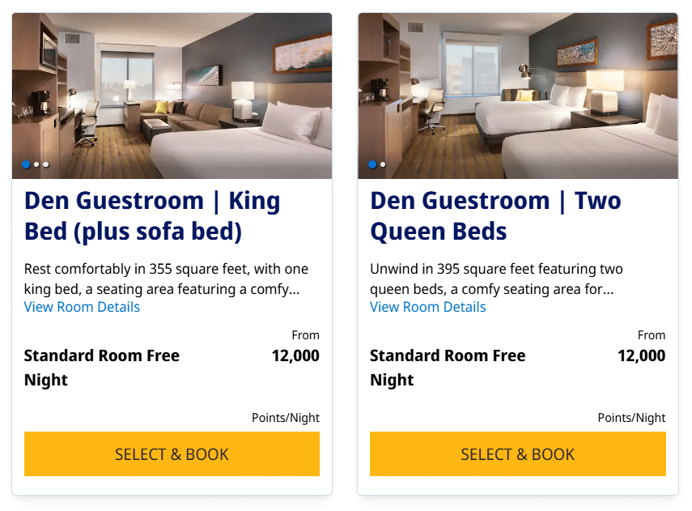Select & Book the King Bed guestroom
Screen dimensions: 692x511
pyautogui.click(x=172, y=454)
